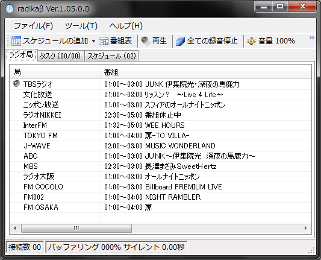Viewport: 321px width, 260px height.
Task: Click the 全ての録音停止 stacked windows icon
Action: tap(180, 41)
